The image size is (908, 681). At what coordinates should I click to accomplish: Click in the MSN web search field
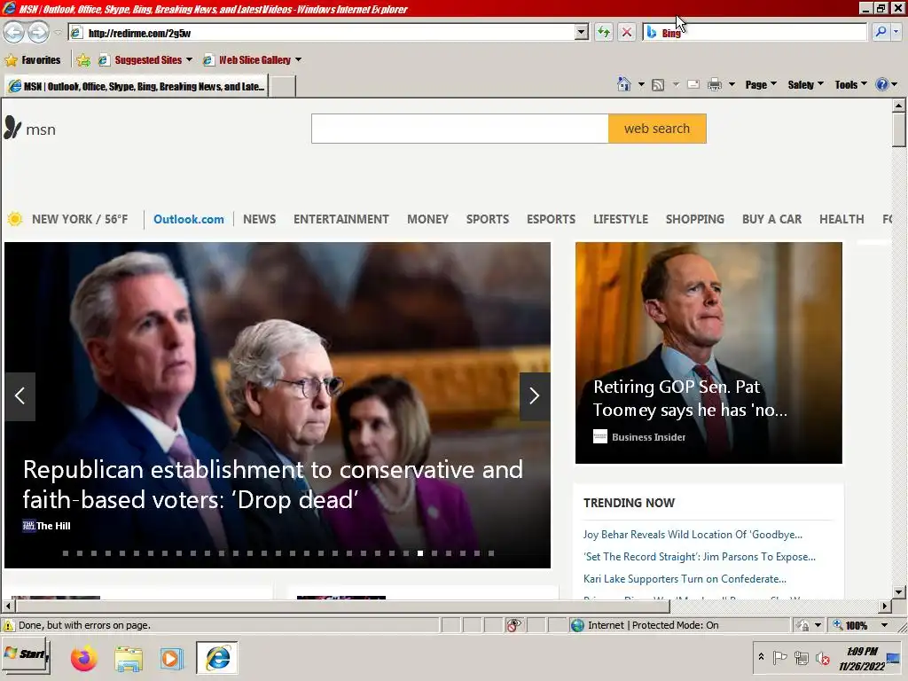[x=460, y=129]
